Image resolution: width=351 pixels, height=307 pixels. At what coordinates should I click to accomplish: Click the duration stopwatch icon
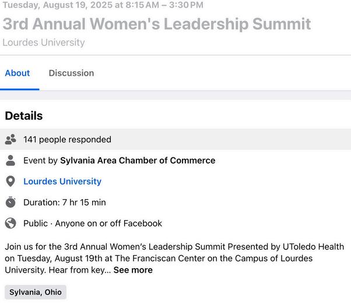tap(10, 202)
